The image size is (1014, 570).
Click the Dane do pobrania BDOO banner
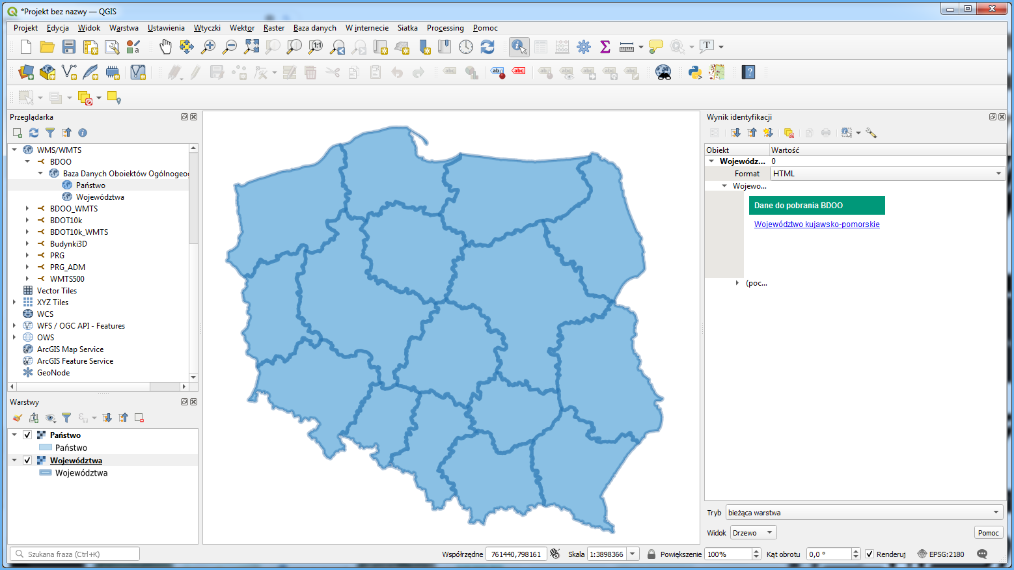click(x=817, y=205)
